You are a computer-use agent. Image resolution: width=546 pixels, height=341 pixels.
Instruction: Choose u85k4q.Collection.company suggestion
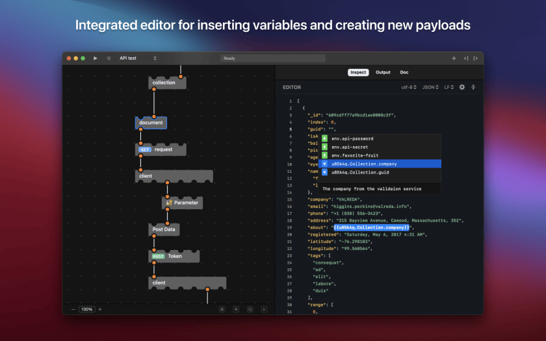[380, 164]
